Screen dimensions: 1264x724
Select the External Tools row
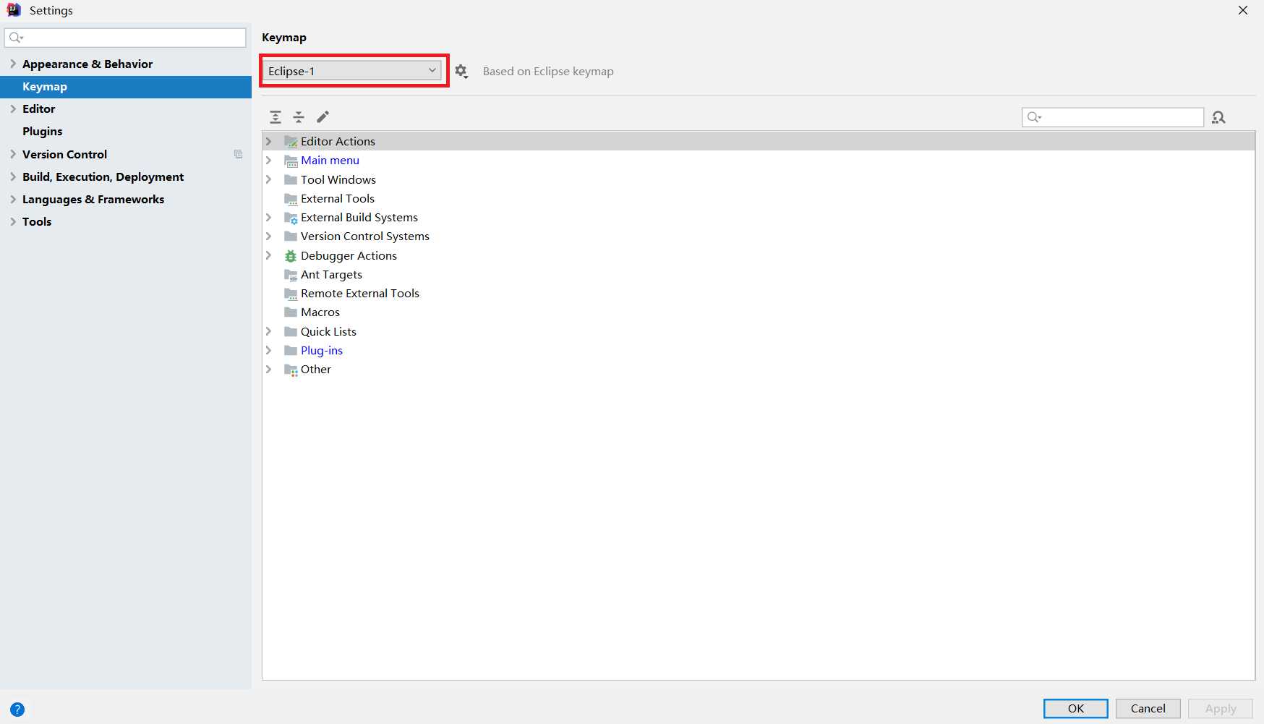759,198
